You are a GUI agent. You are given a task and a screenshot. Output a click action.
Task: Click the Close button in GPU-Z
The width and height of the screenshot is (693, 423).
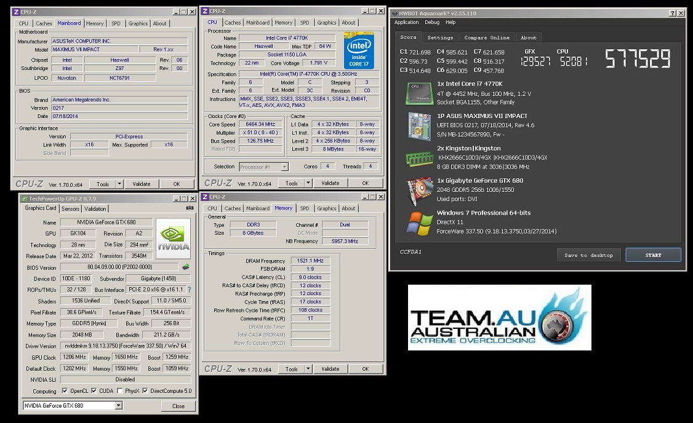[x=178, y=406]
